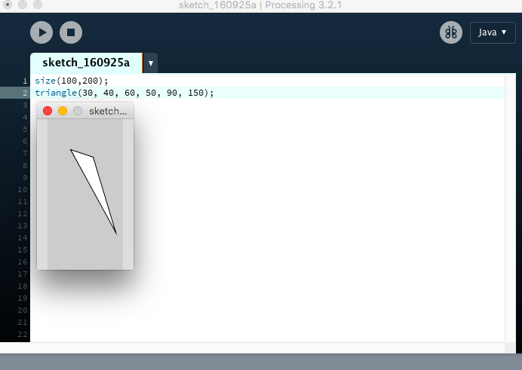Click line number 20 in gutter
Screen dimensions: 522x370
click(23, 310)
